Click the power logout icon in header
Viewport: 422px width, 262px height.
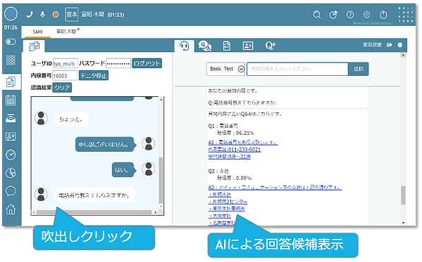pyautogui.click(x=383, y=15)
